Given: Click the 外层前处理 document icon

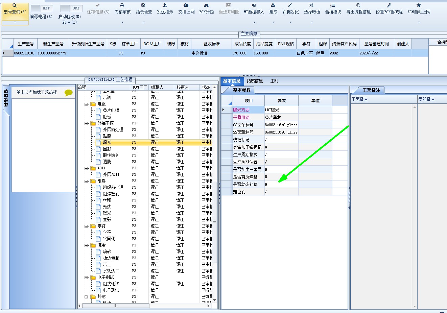Looking at the screenshot, I should click(98, 129).
